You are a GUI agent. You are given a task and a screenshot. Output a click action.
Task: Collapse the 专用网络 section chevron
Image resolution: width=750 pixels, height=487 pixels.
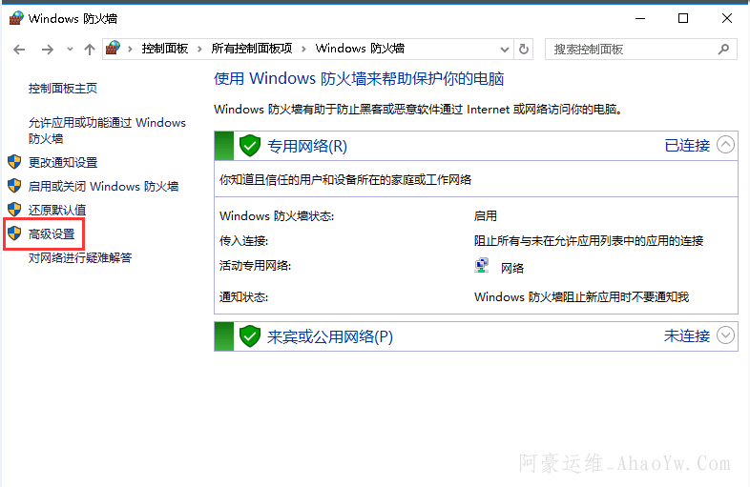pyautogui.click(x=725, y=144)
